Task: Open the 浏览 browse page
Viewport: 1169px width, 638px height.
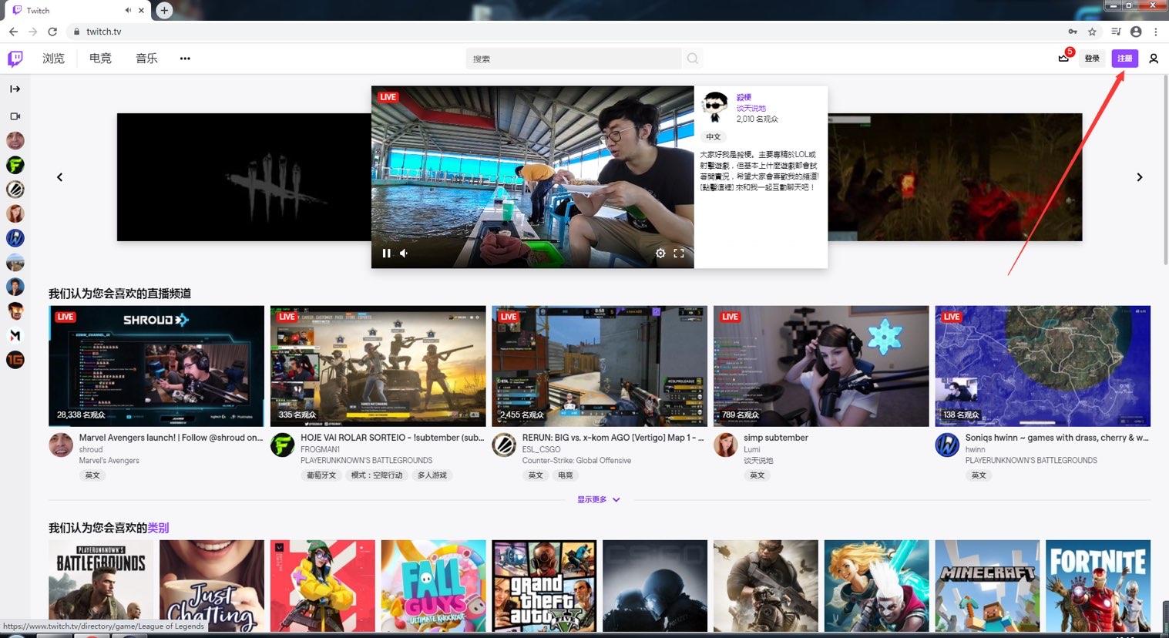Action: pos(53,59)
